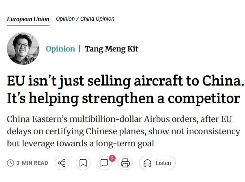
Task: Go to the Opinion breadcrumb section
Action: click(65, 19)
